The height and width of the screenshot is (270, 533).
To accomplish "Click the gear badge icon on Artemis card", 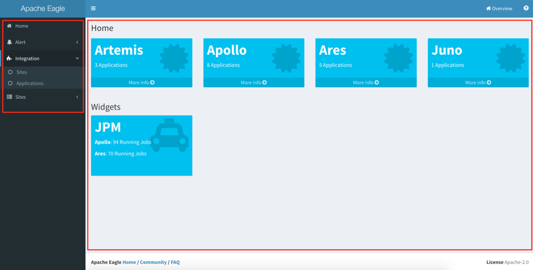I will [x=174, y=58].
